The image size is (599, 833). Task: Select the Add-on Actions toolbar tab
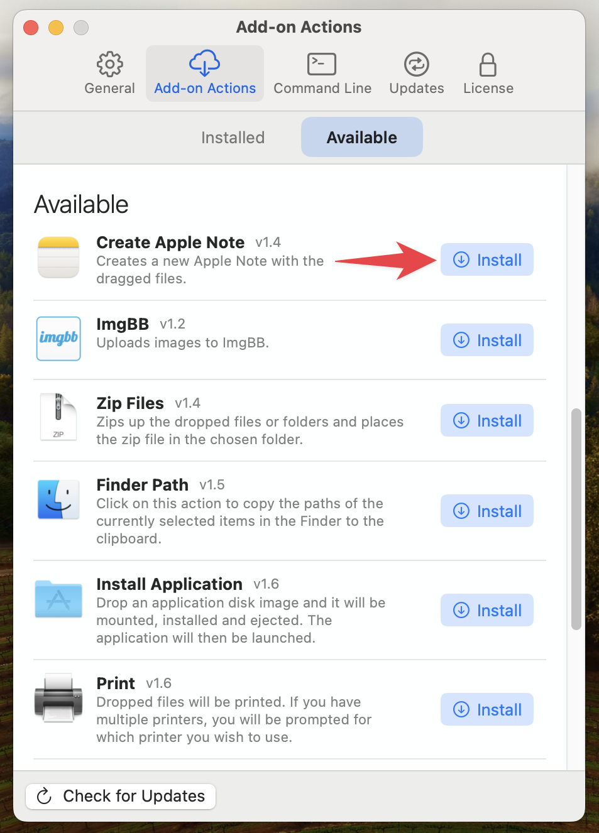pyautogui.click(x=205, y=73)
